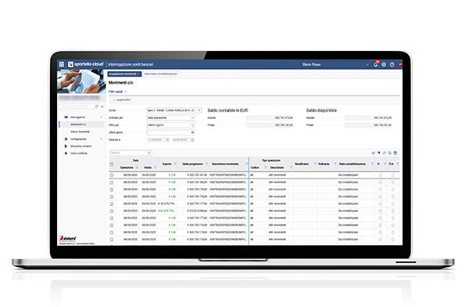469x307 pixels.
Task: Open the settings gear in header
Action: 384,64
